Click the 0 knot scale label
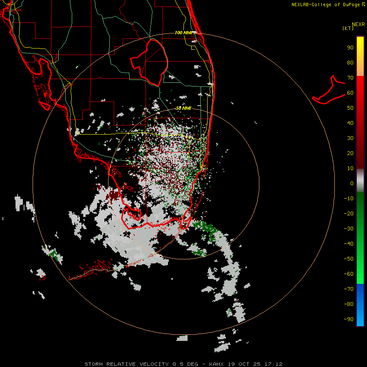The height and width of the screenshot is (367, 367). 352,183
